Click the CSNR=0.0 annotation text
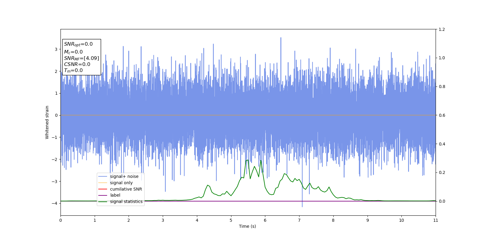 coord(77,64)
